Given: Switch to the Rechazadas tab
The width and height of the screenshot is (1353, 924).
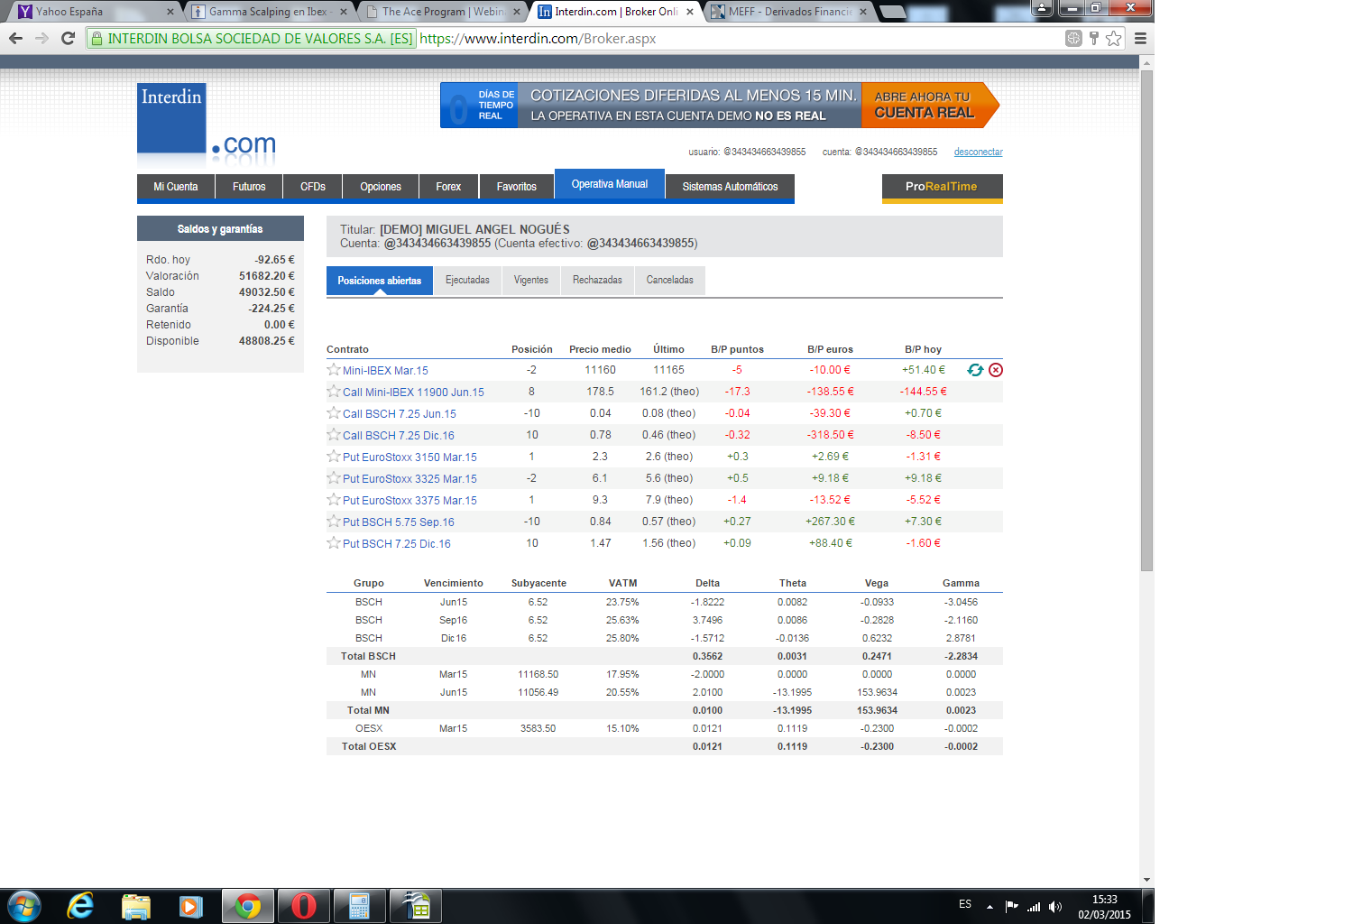Looking at the screenshot, I should [x=597, y=280].
